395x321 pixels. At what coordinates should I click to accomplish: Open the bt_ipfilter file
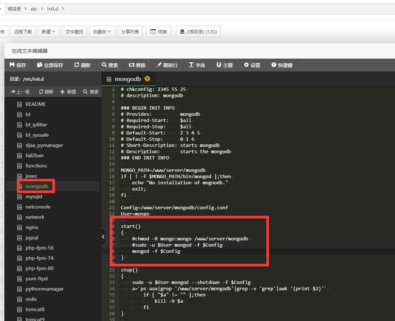click(36, 125)
